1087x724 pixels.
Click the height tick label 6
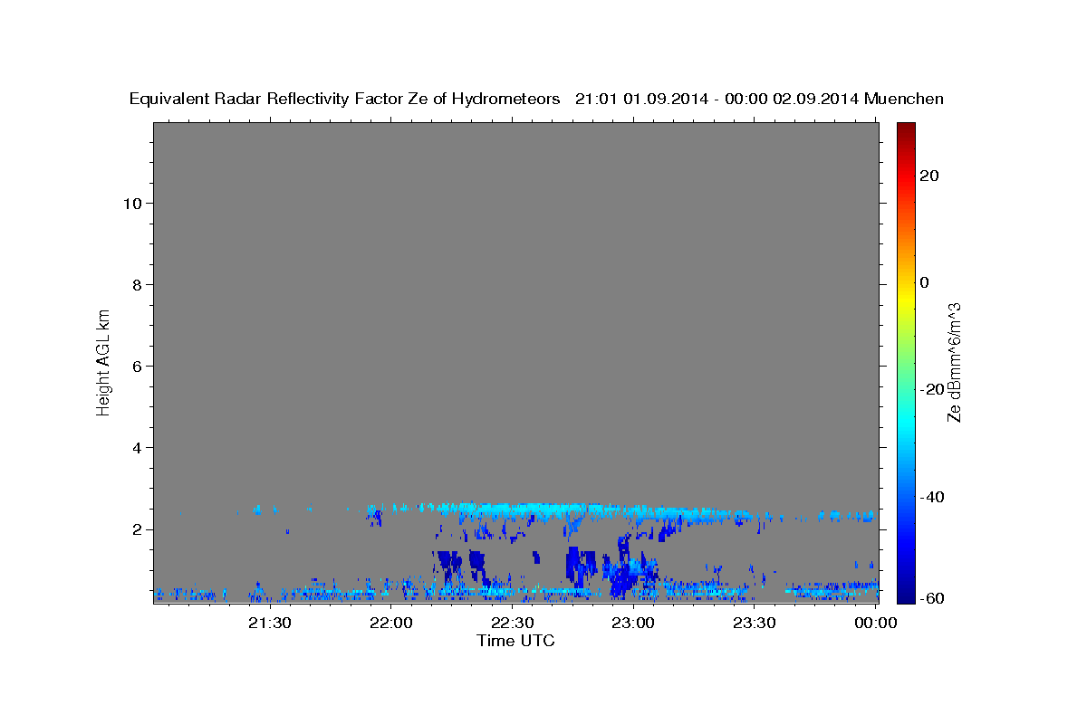click(135, 367)
